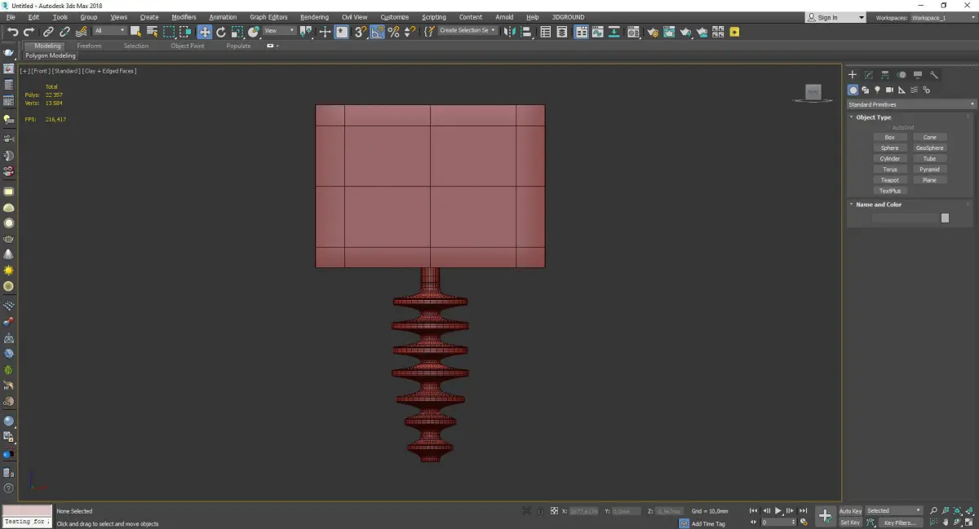Screen dimensions: 979x529
Task: Open the Sign In dropdown arrow
Action: (861, 17)
